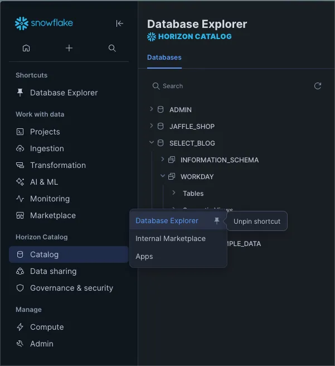Collapse the SELECT_BLOG database chevron
This screenshot has width=335, height=366.
(x=151, y=142)
